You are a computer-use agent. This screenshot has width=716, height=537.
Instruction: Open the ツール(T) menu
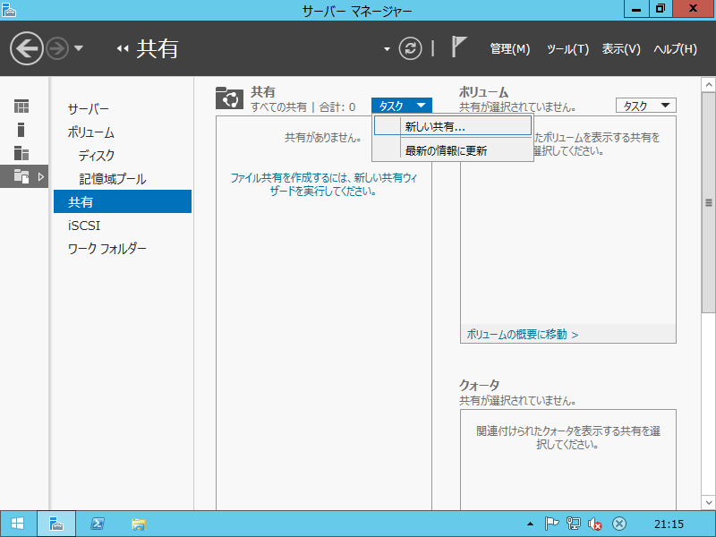[x=567, y=49]
